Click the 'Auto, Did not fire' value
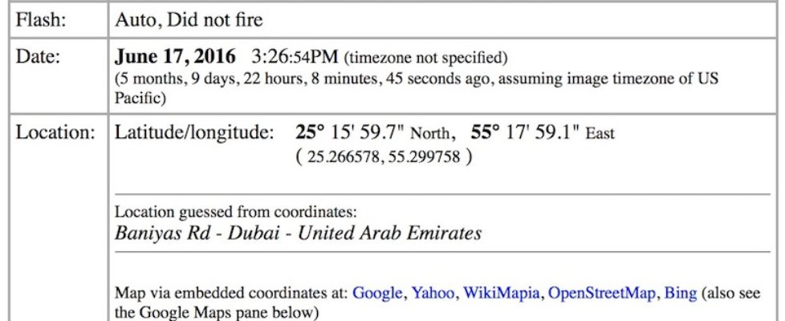 189,20
